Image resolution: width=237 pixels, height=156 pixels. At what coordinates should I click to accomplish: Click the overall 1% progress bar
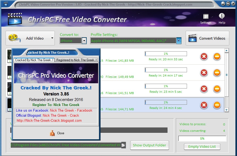click(202, 138)
